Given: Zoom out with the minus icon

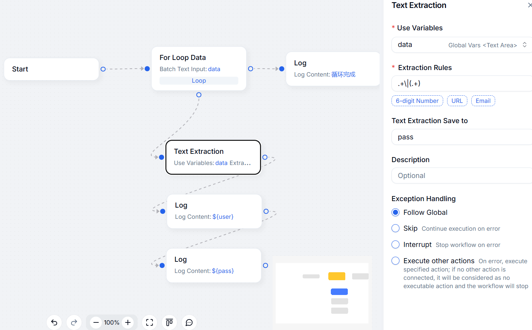Looking at the screenshot, I should click(96, 322).
